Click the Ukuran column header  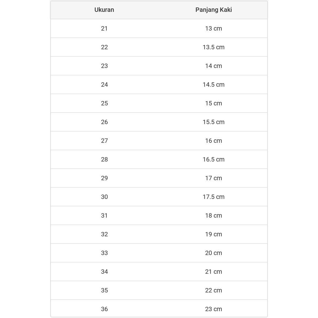click(x=104, y=10)
